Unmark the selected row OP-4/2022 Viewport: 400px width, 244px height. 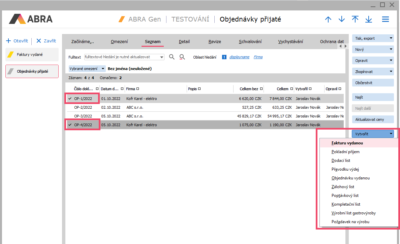pos(70,125)
